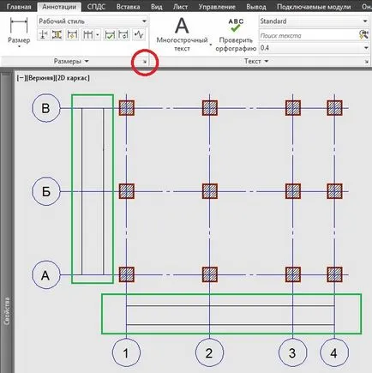Click the find text search icon
Viewport: 372px width, 373px height.
coord(363,35)
